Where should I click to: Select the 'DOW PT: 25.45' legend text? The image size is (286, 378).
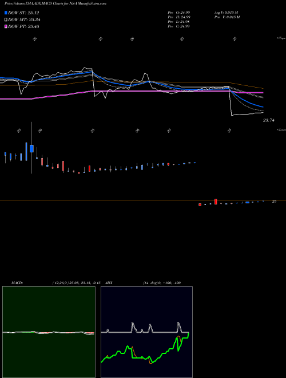tap(23, 26)
